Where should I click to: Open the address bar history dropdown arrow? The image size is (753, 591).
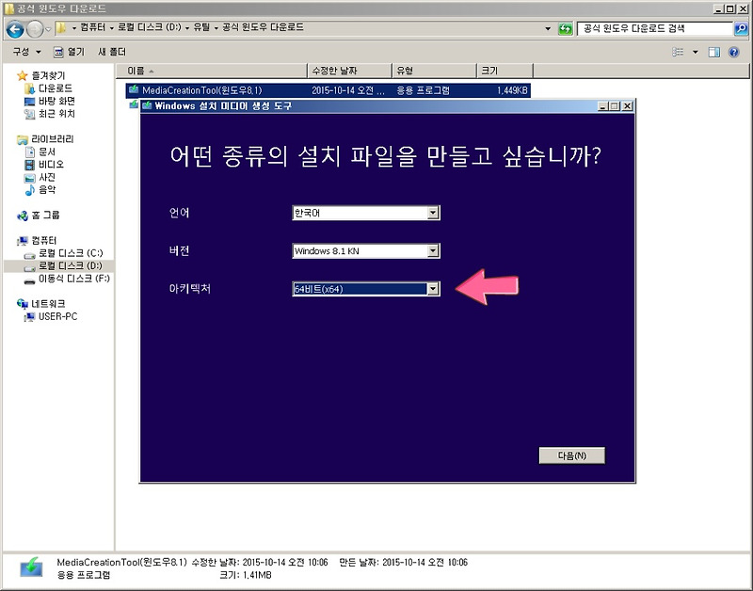pos(548,29)
